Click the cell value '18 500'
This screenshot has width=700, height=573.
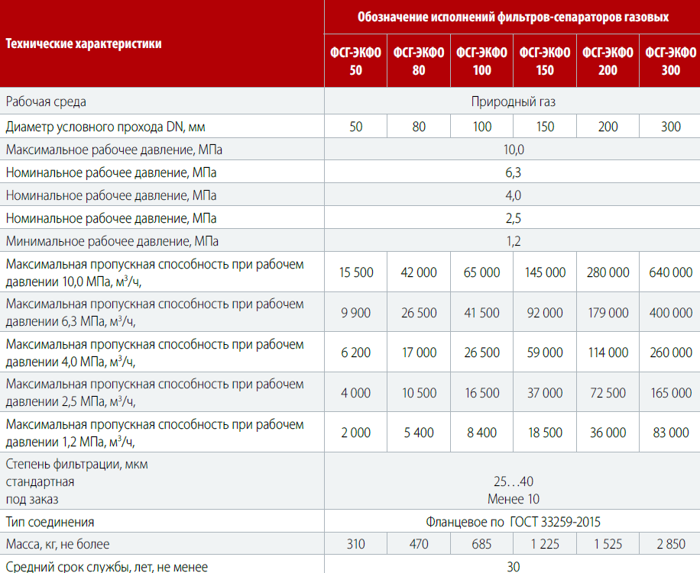[545, 433]
